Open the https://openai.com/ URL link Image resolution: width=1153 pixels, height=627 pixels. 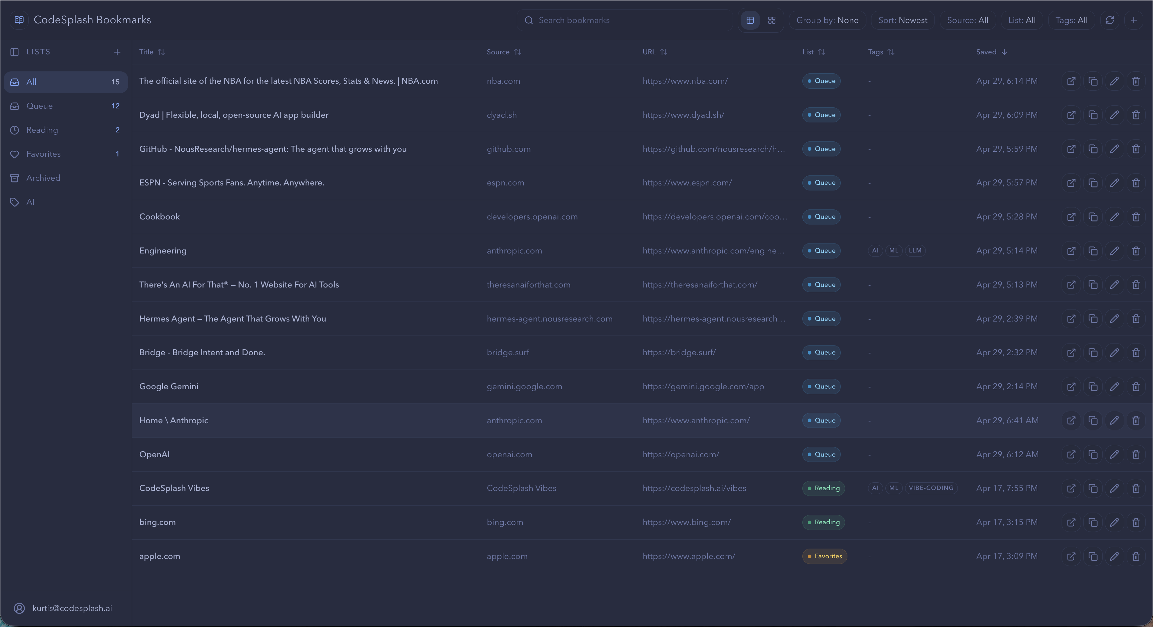[x=681, y=454]
